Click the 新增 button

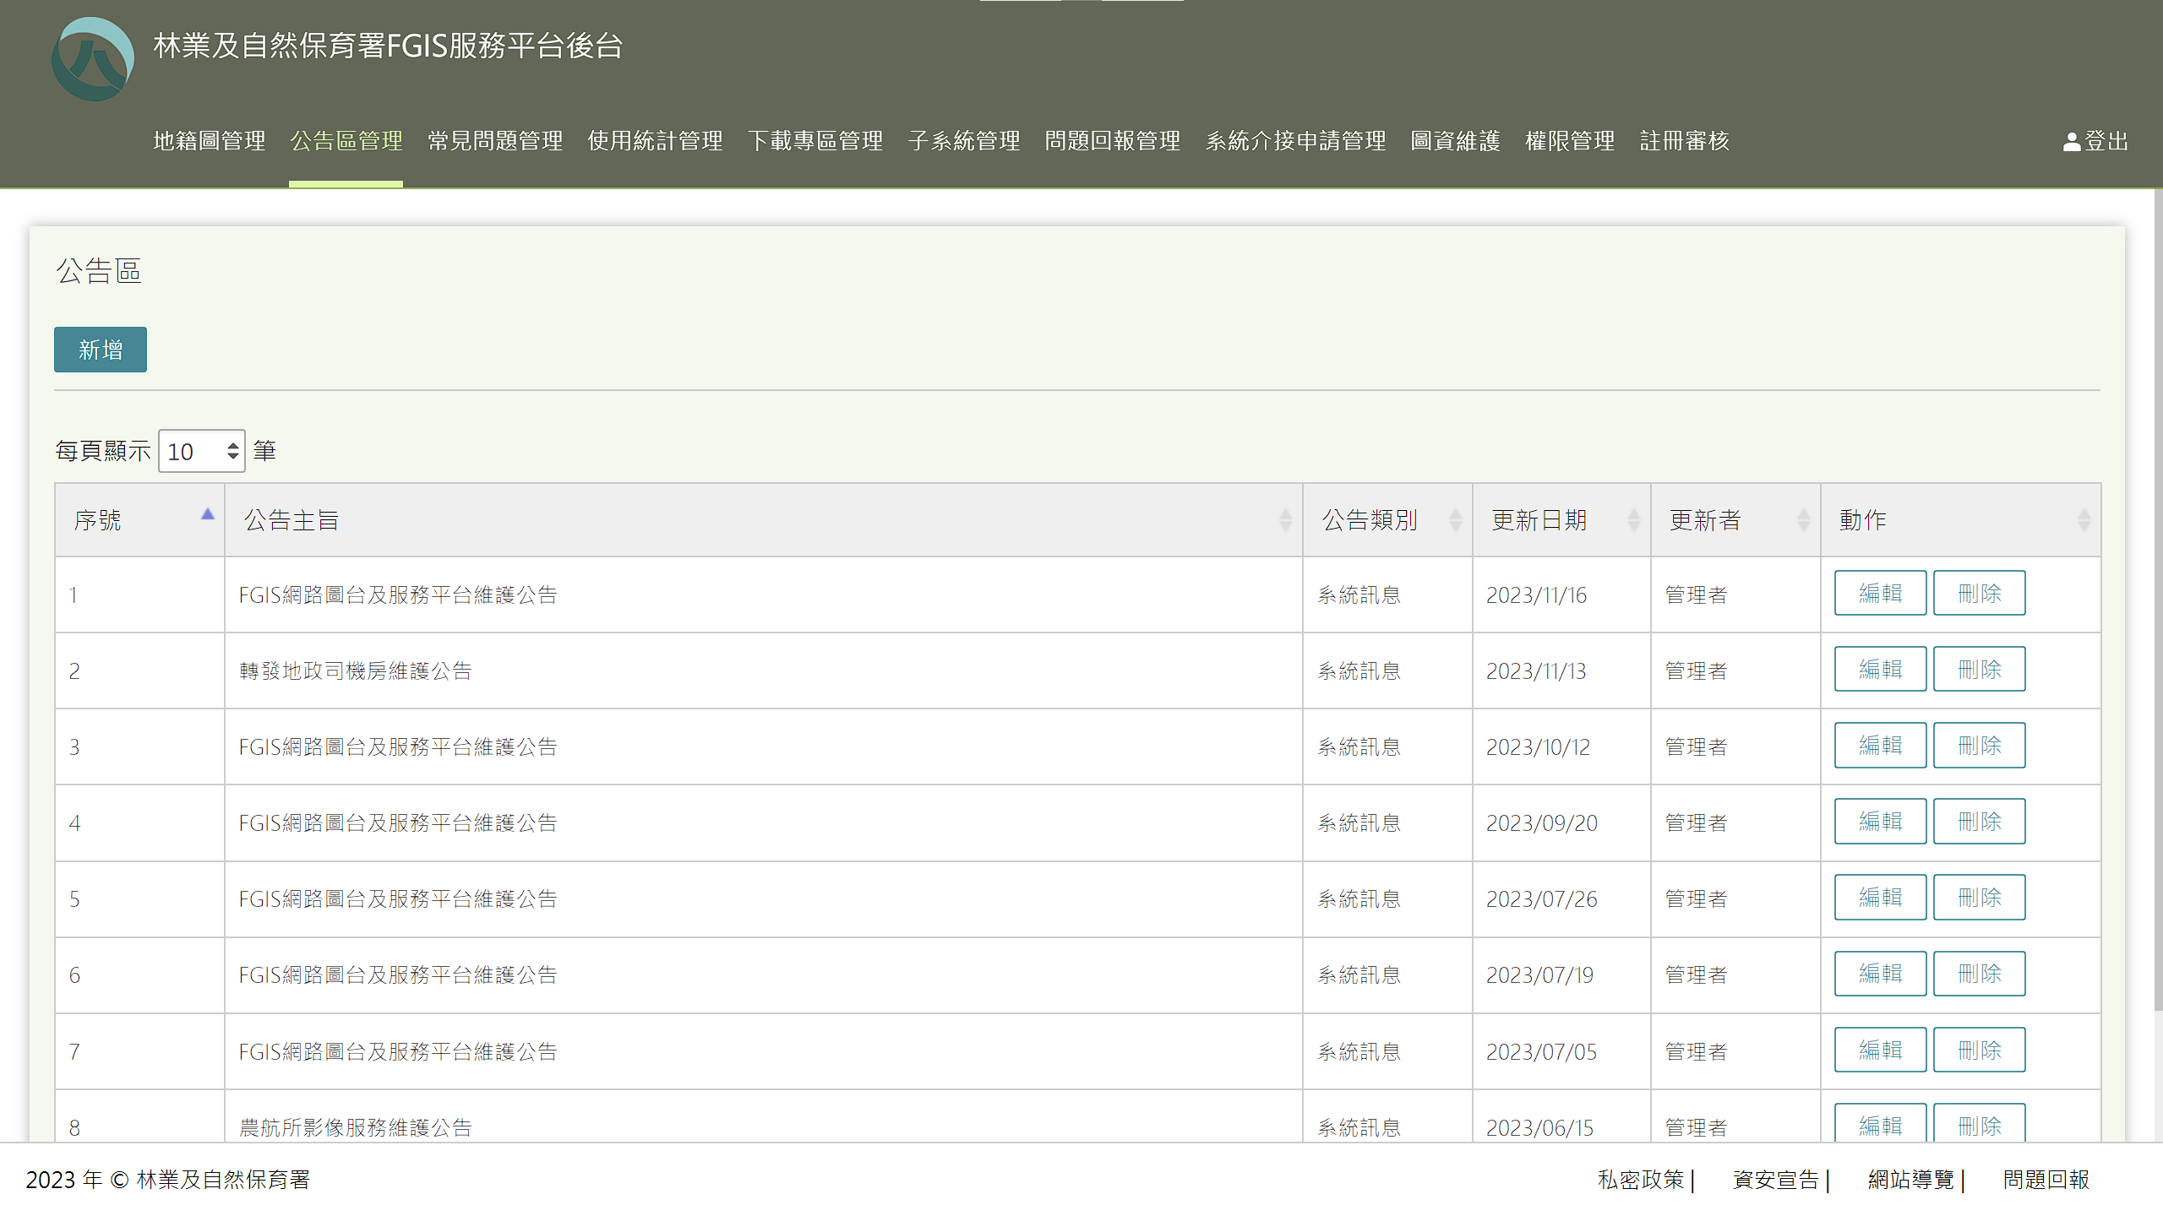point(101,350)
